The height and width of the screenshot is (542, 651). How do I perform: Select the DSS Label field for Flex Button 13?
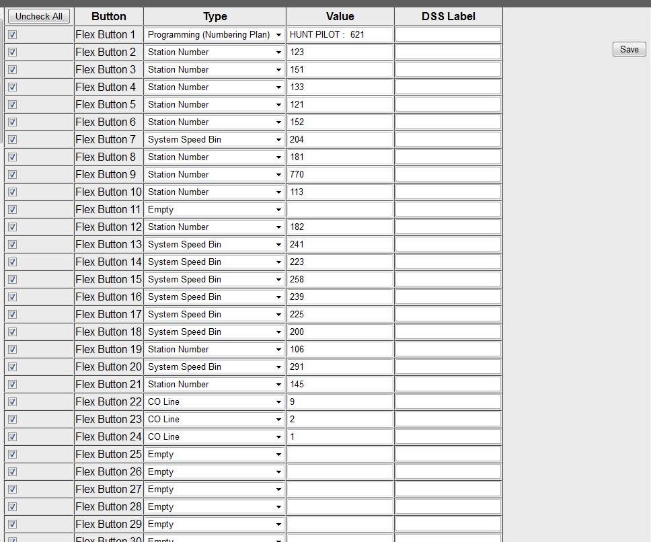(448, 245)
